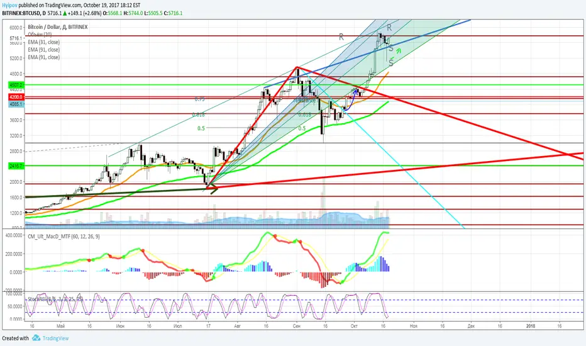
Task: Click 100.0000 on the StochRSI axis
Action: click(x=14, y=294)
